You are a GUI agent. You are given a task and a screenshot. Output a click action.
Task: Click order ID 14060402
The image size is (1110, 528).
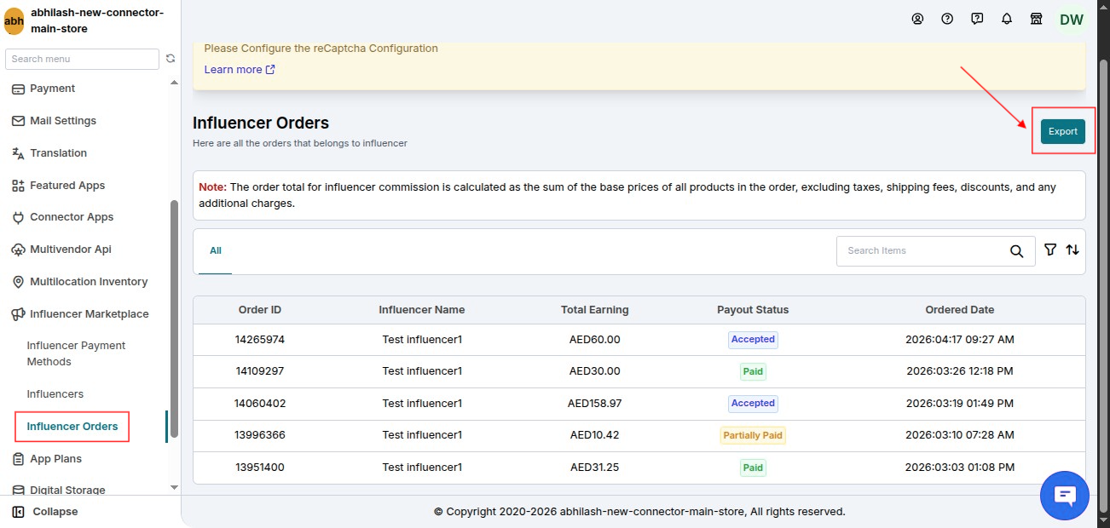coord(260,404)
